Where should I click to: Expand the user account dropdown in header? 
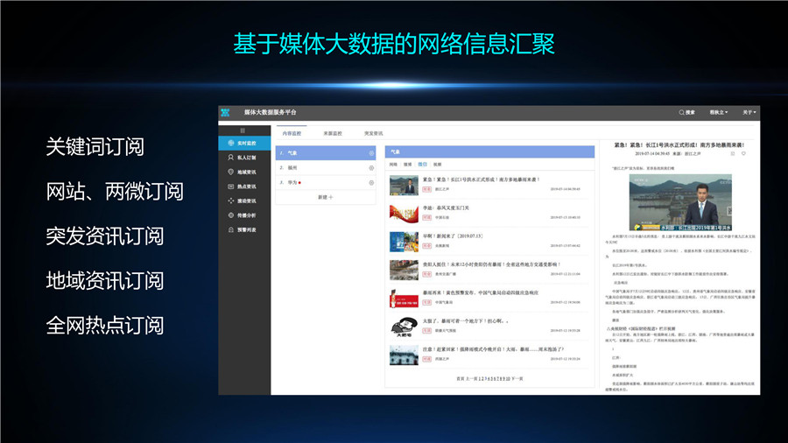(x=719, y=113)
